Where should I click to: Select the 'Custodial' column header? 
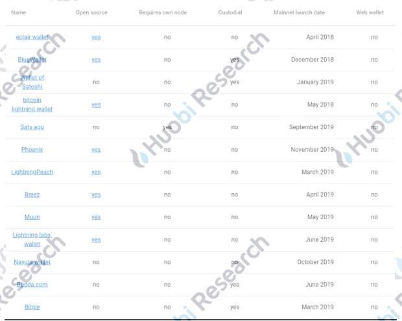coord(230,12)
